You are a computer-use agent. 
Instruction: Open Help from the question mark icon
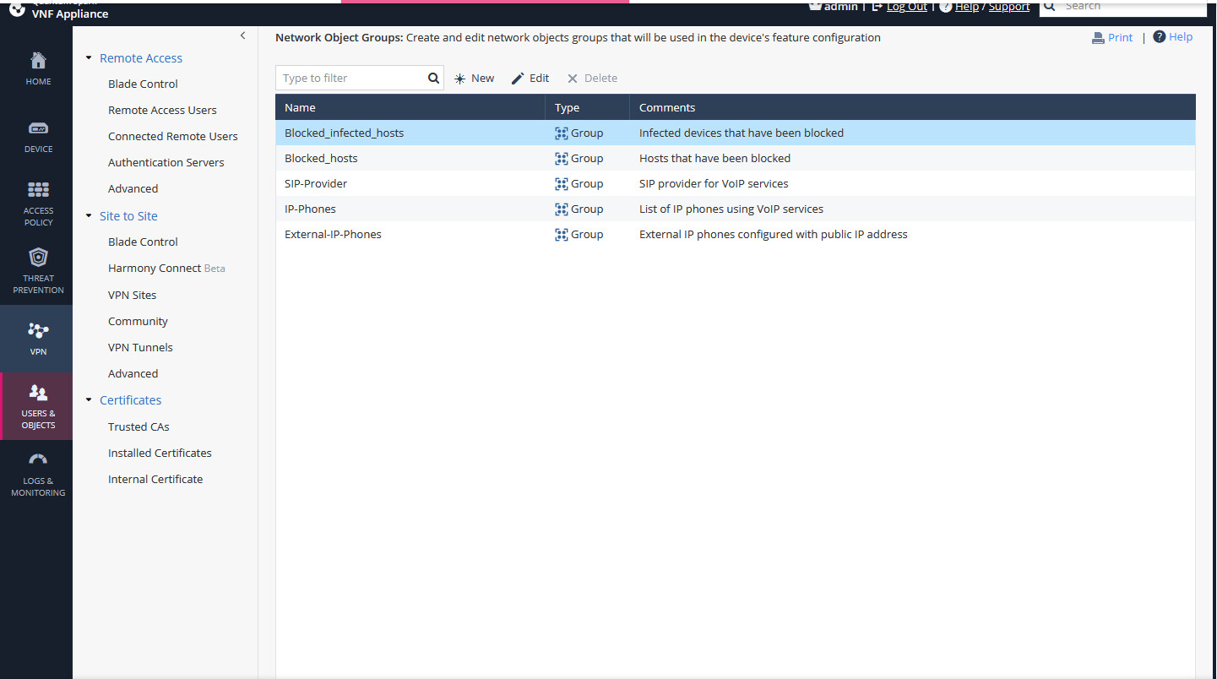(x=1174, y=36)
